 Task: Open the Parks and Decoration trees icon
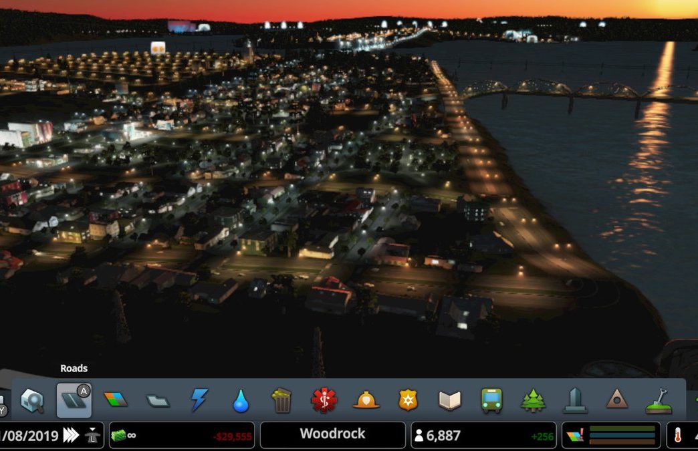(x=533, y=400)
